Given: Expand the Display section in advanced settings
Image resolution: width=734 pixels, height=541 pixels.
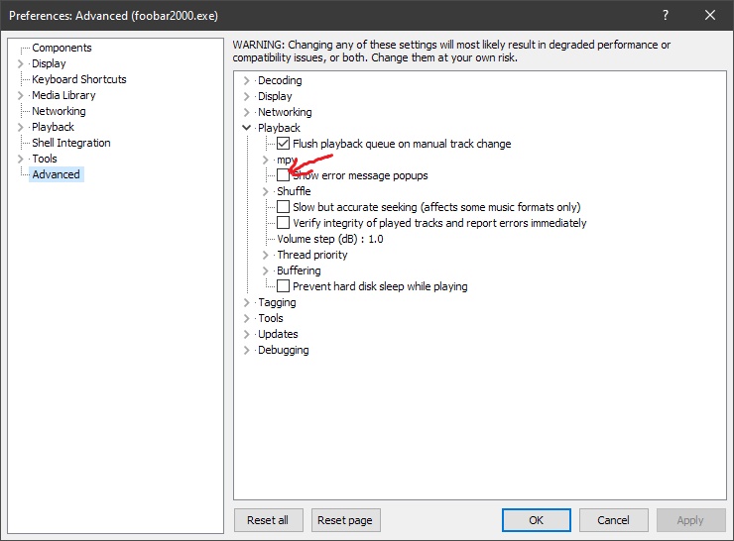Looking at the screenshot, I should [x=246, y=96].
